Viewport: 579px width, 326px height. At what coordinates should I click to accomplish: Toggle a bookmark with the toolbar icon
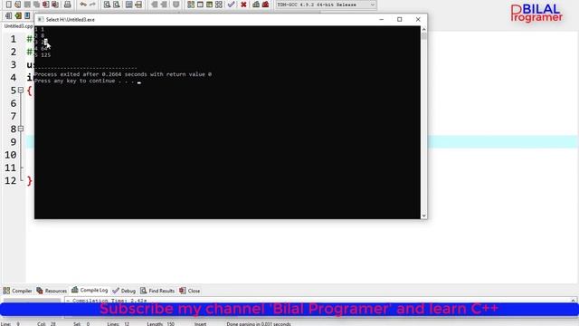coord(176,5)
